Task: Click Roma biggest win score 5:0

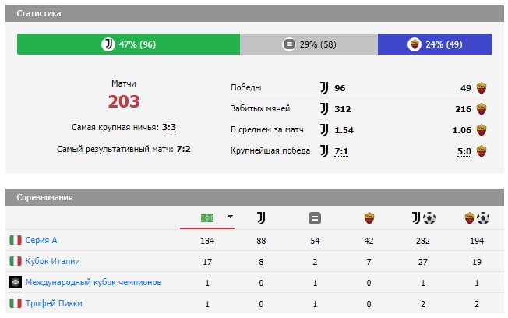Action: 464,151
